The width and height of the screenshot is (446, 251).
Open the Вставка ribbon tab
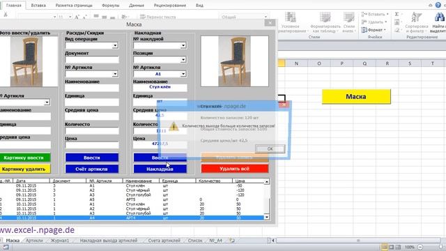coord(38,6)
